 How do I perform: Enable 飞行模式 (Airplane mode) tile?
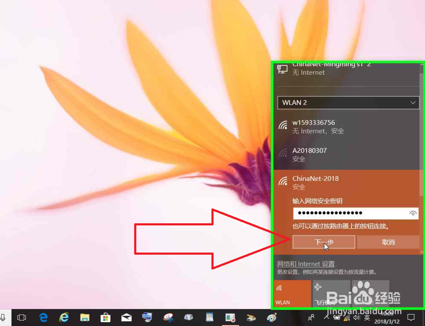pyautogui.click(x=331, y=293)
